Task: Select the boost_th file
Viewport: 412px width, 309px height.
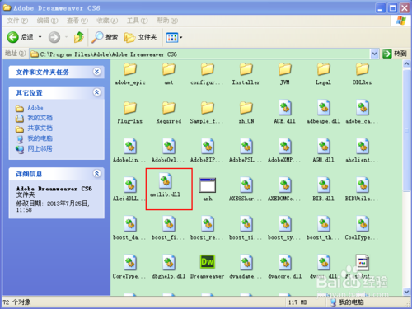Action: pos(323,228)
